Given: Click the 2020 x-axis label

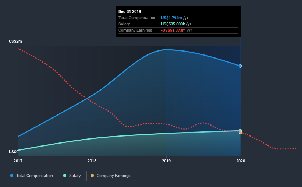Looking at the screenshot, I should (241, 161).
